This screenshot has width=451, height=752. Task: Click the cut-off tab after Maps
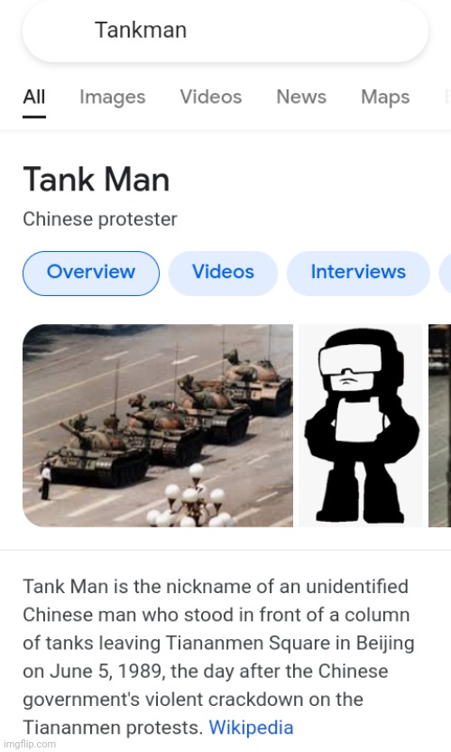tap(447, 97)
